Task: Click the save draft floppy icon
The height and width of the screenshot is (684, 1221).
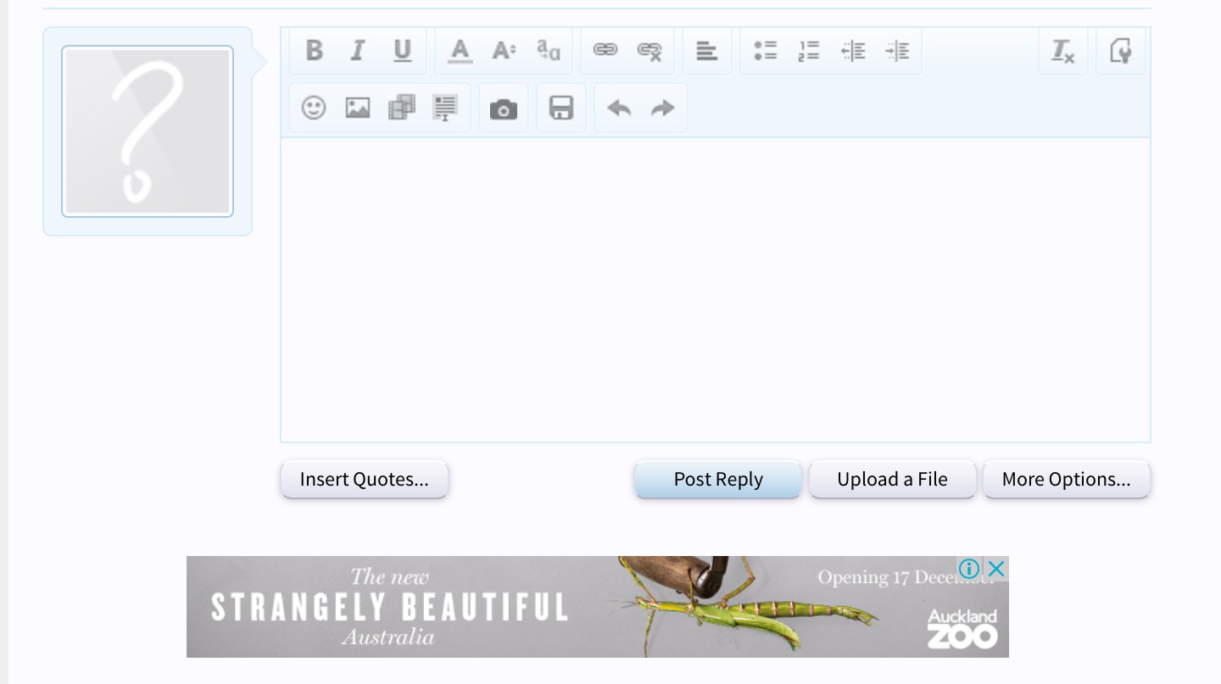Action: point(561,108)
